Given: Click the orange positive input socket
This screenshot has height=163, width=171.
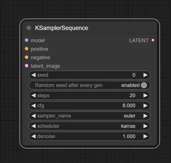Looking at the screenshot, I should click(27, 49).
